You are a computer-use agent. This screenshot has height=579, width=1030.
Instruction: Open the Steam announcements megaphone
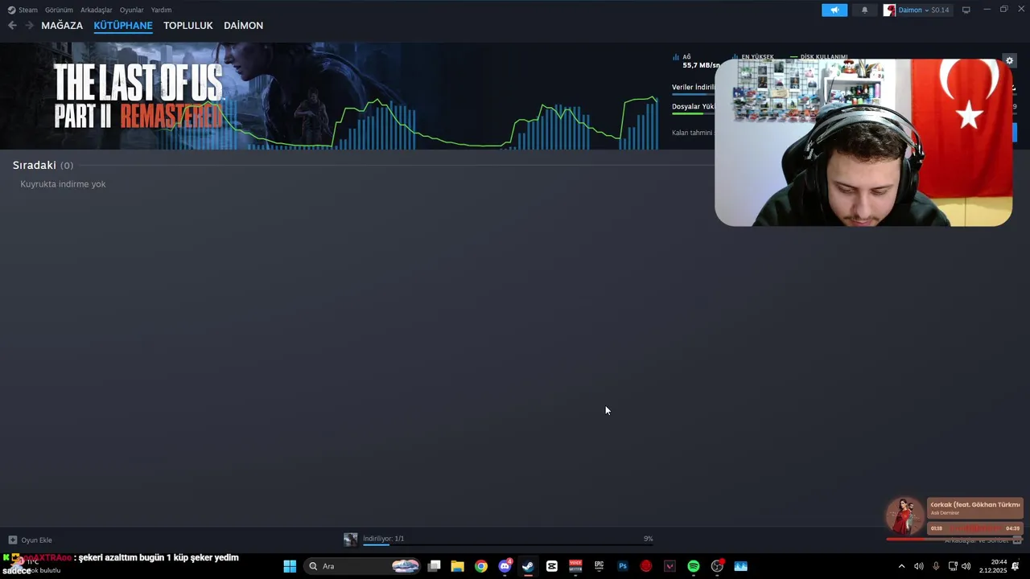coord(834,10)
